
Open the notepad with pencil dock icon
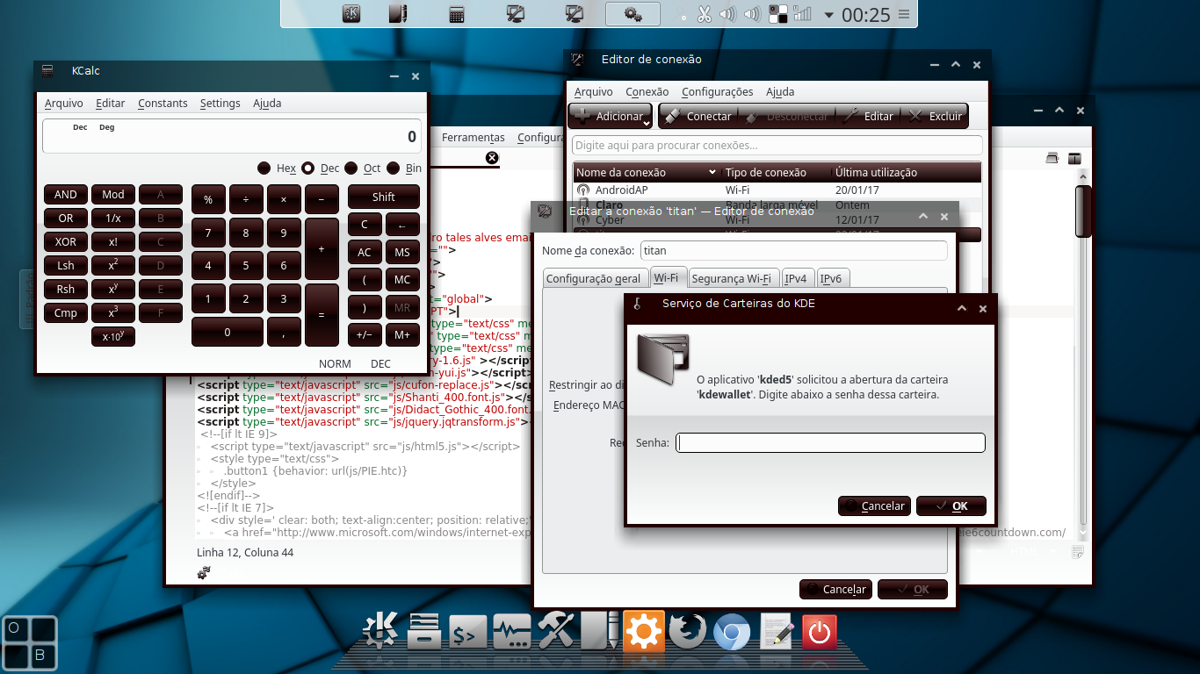[776, 632]
